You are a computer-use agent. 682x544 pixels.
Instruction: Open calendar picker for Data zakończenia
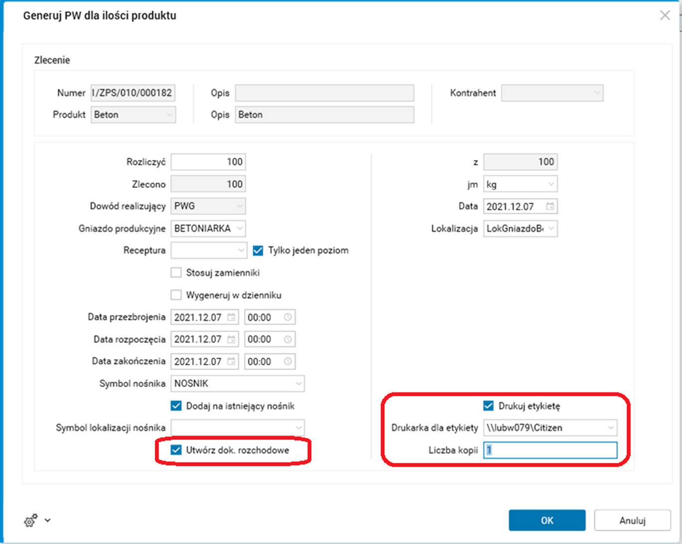coord(231,362)
